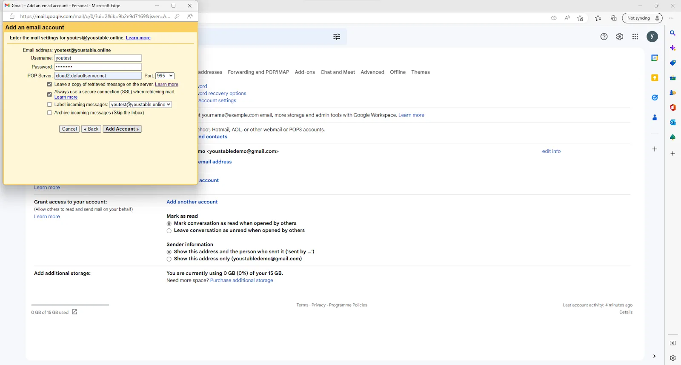This screenshot has height=365, width=681.
Task: Open Edge sidebar settings gear
Action: [x=673, y=358]
